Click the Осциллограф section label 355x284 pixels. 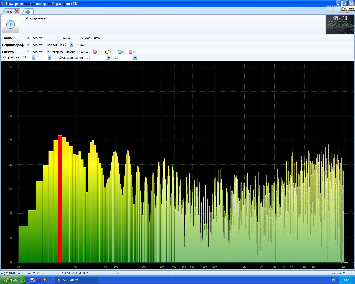[13, 45]
